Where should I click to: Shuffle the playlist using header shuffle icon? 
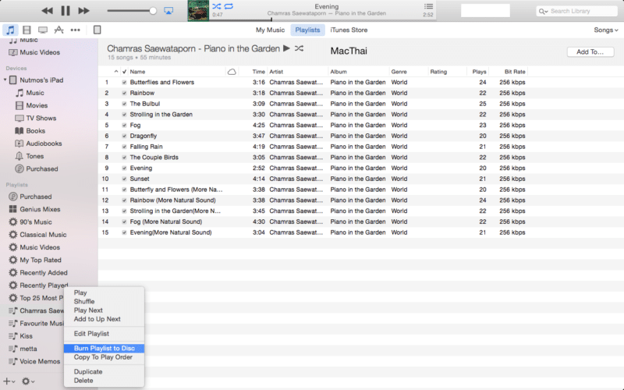point(299,49)
